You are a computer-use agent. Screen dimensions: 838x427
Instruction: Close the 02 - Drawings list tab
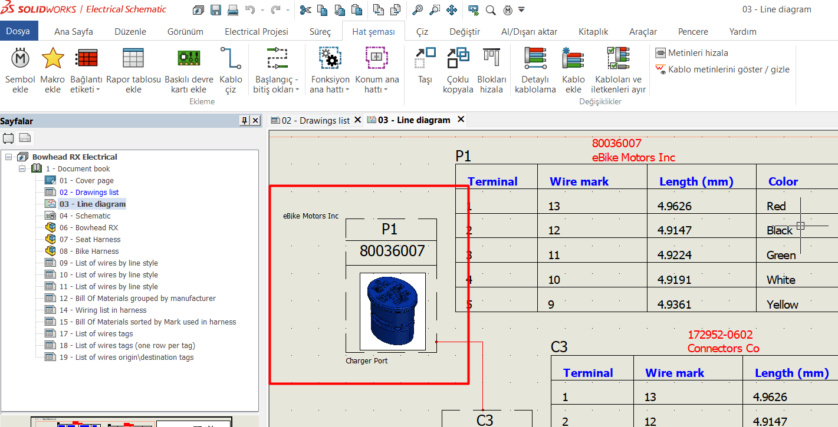pyautogui.click(x=357, y=120)
